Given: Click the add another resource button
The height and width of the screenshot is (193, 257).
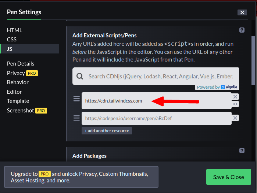Looking at the screenshot, I should click(x=107, y=131).
